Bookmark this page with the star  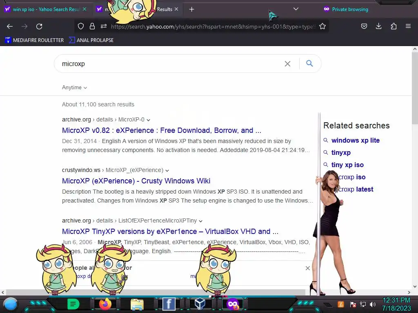click(322, 26)
